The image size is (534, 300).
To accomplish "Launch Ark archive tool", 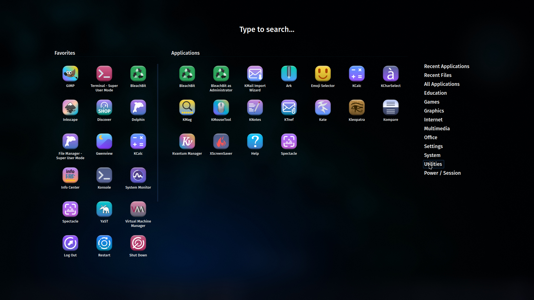I will click(289, 74).
